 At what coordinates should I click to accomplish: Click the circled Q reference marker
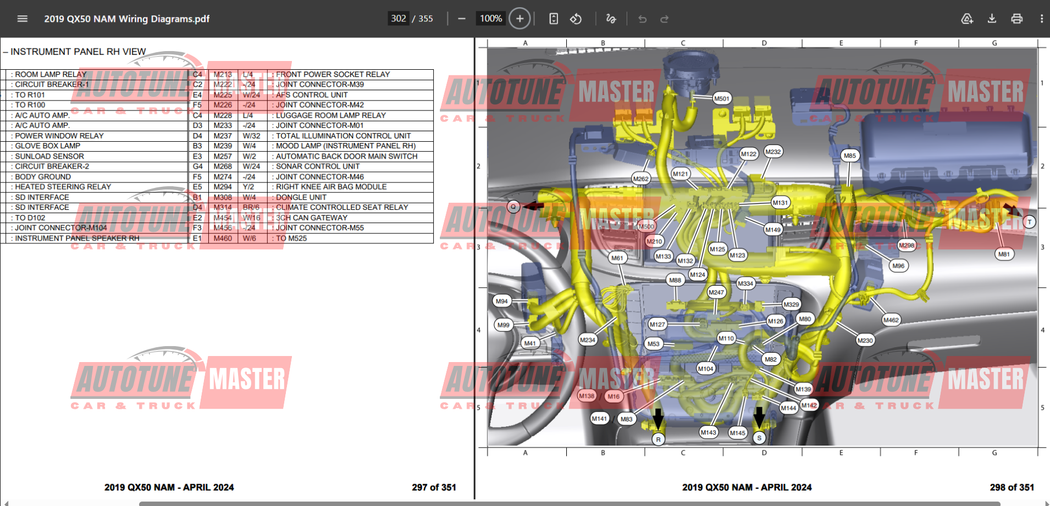[x=513, y=207]
